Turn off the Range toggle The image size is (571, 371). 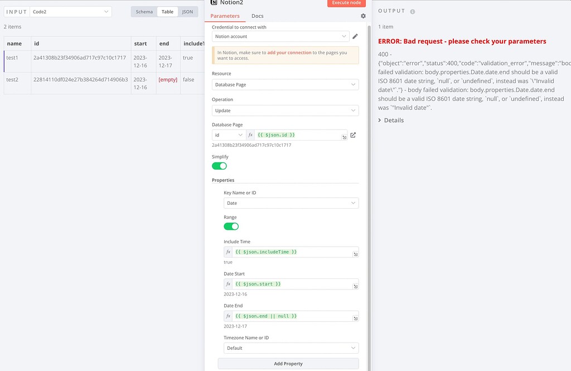[231, 227]
